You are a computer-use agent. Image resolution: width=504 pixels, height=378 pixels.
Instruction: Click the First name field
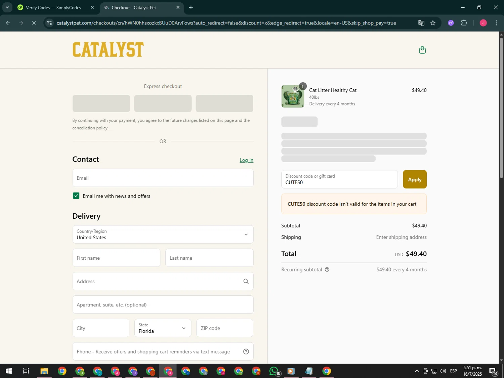click(x=116, y=258)
